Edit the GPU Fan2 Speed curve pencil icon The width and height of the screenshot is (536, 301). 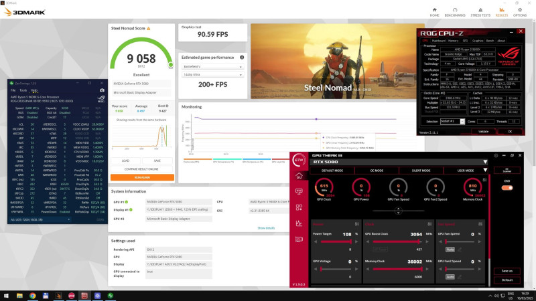pos(460,277)
